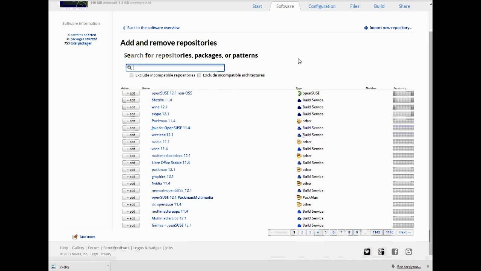
Task: Click the openSUSE type icon for openSUSE 12.1 non-OSS
Action: tap(299, 93)
